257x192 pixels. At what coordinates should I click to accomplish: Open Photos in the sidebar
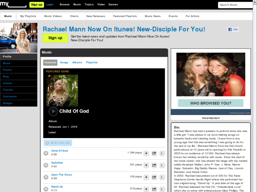click(x=19, y=70)
